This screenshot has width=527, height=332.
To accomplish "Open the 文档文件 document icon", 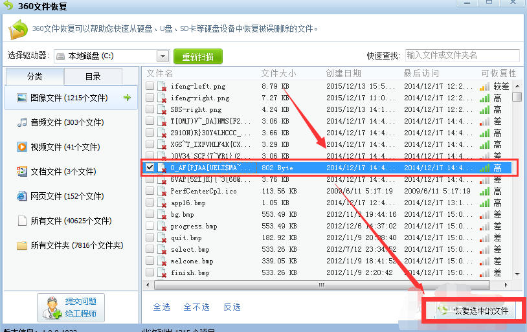I will click(x=22, y=172).
